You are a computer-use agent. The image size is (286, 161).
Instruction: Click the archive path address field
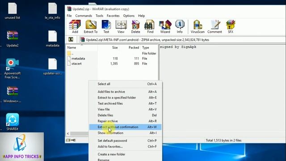182,40
